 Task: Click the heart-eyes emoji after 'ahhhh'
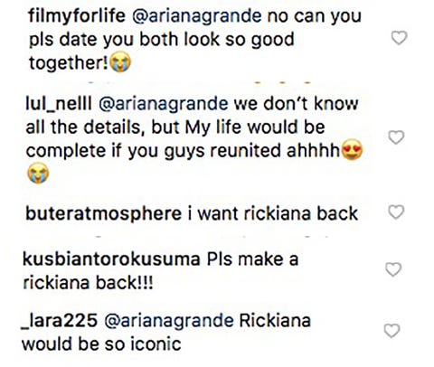pyautogui.click(x=352, y=150)
